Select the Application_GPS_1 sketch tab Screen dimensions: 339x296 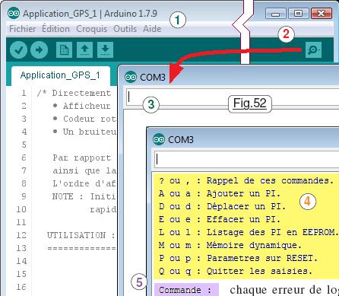pos(60,75)
